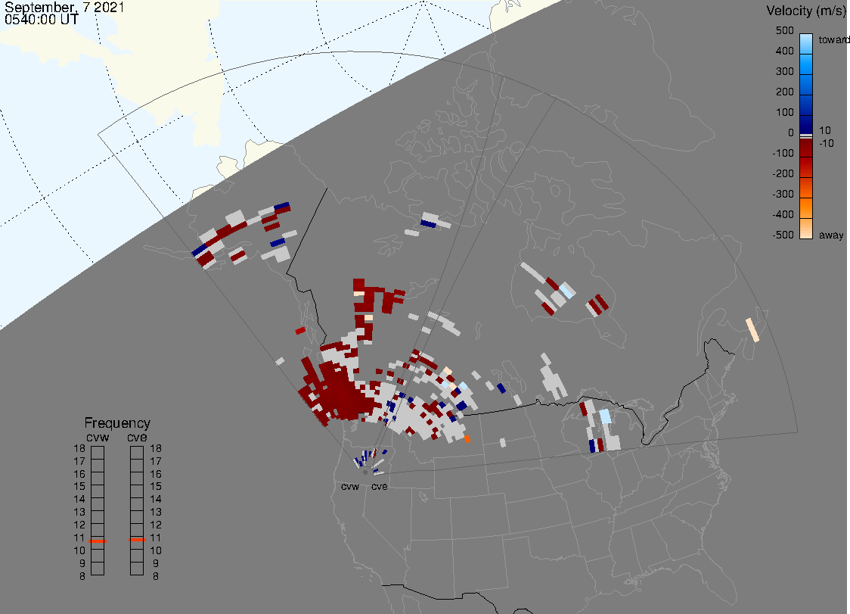
Task: Click the '18' label left of cvw frequency bar
Action: click(x=79, y=448)
